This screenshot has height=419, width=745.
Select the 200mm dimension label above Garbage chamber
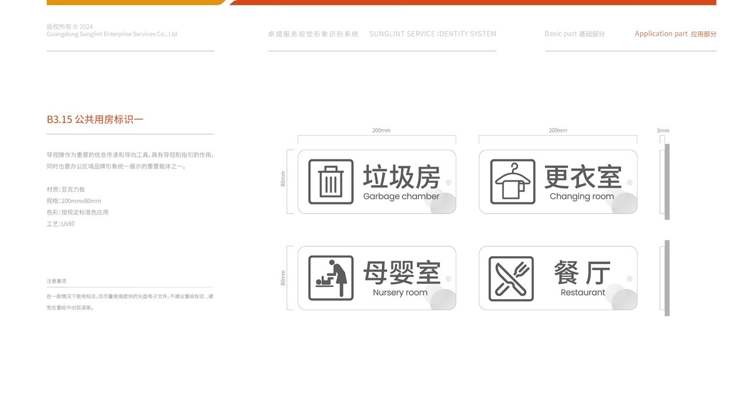pyautogui.click(x=381, y=130)
